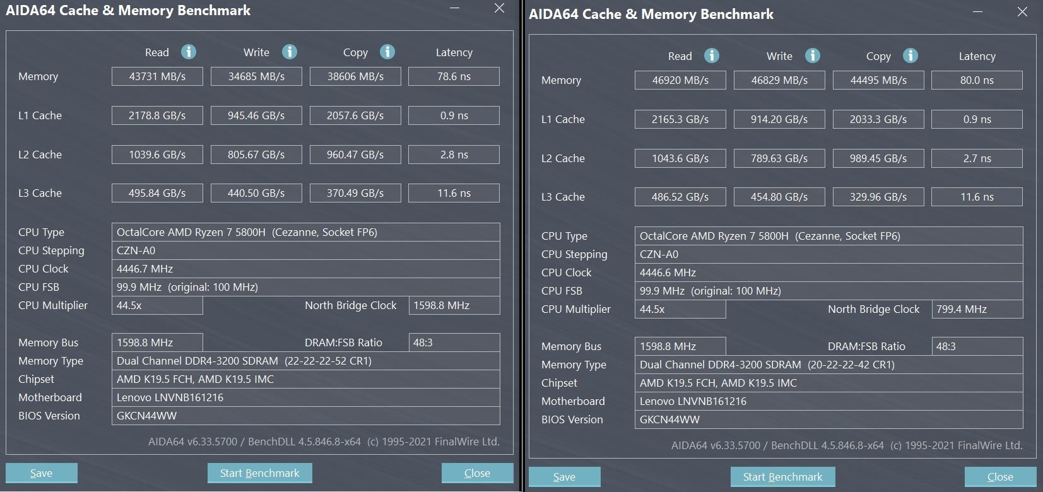Click L2 Cache Write 805.67 GB/s
This screenshot has width=1043, height=492.
click(x=256, y=155)
